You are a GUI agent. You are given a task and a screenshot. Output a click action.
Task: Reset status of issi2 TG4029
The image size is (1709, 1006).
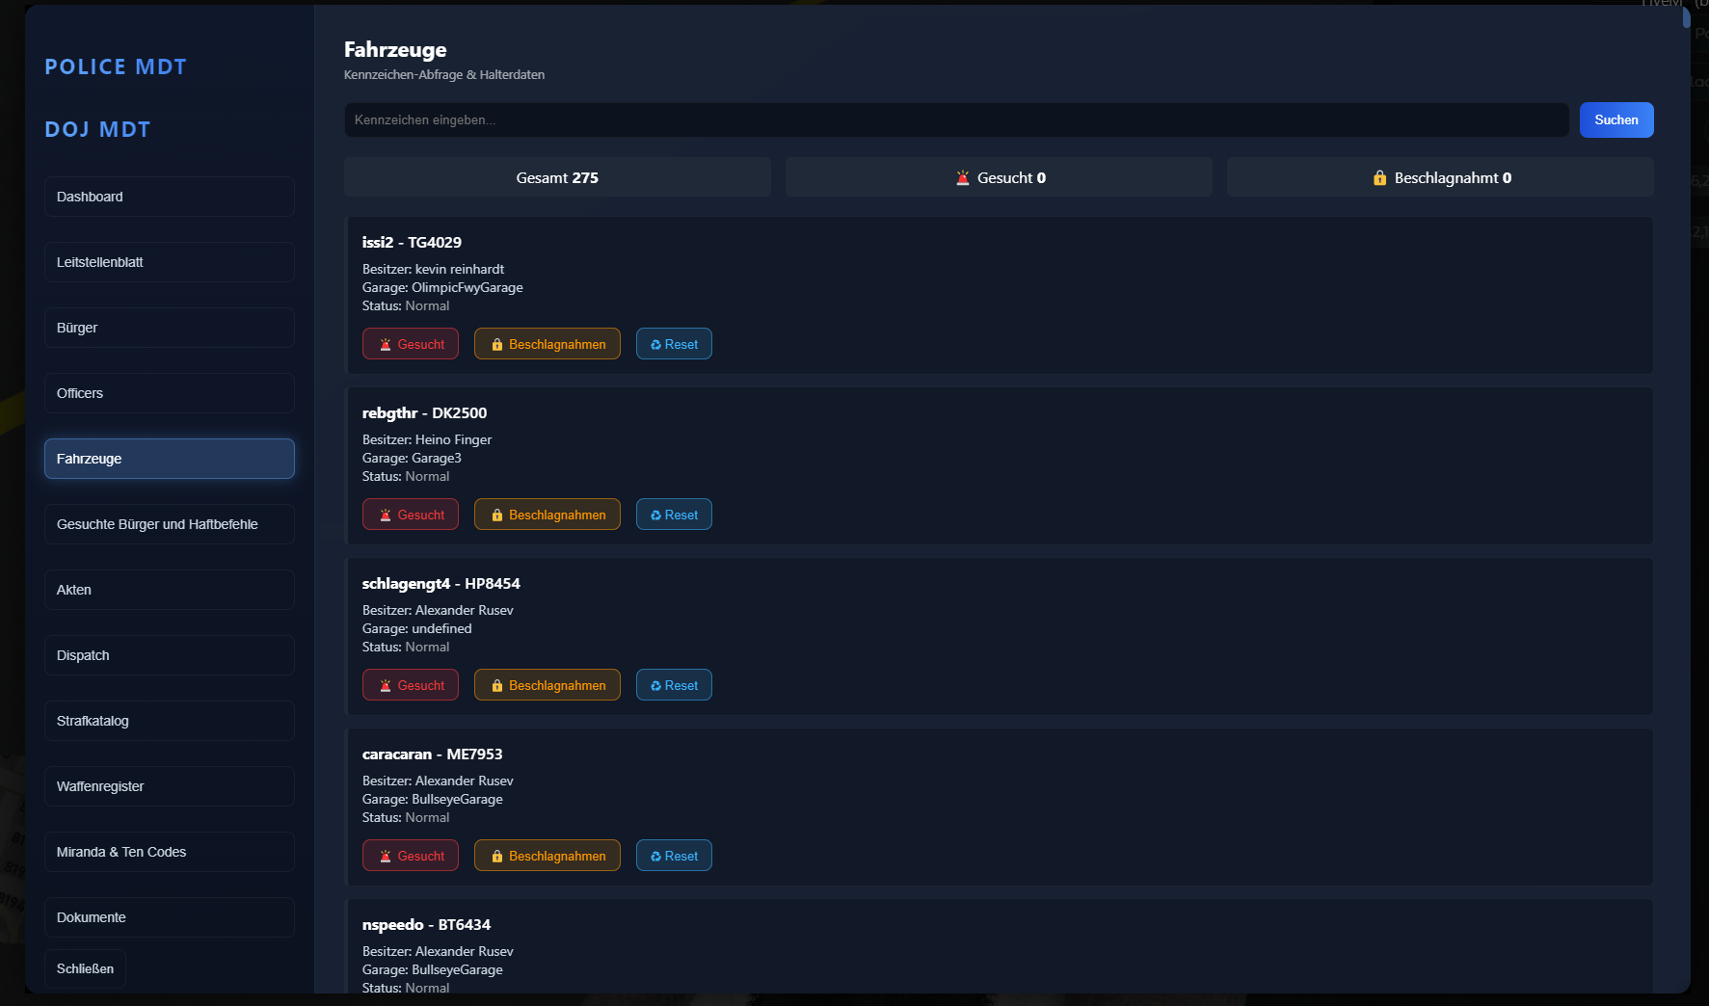674,344
